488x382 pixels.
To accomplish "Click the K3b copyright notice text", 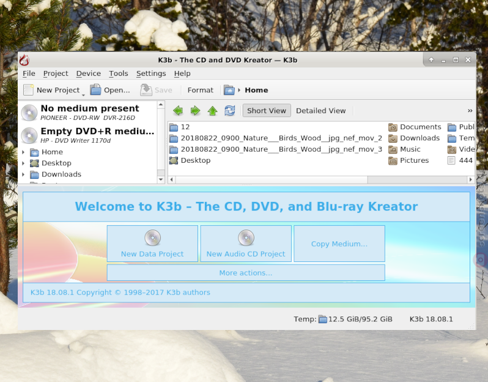I will click(x=120, y=293).
